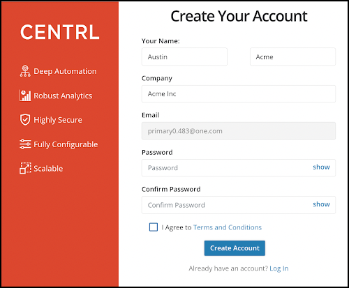The width and height of the screenshot is (349, 288).
Task: Click the Deep Automation icon
Action: coord(25,71)
